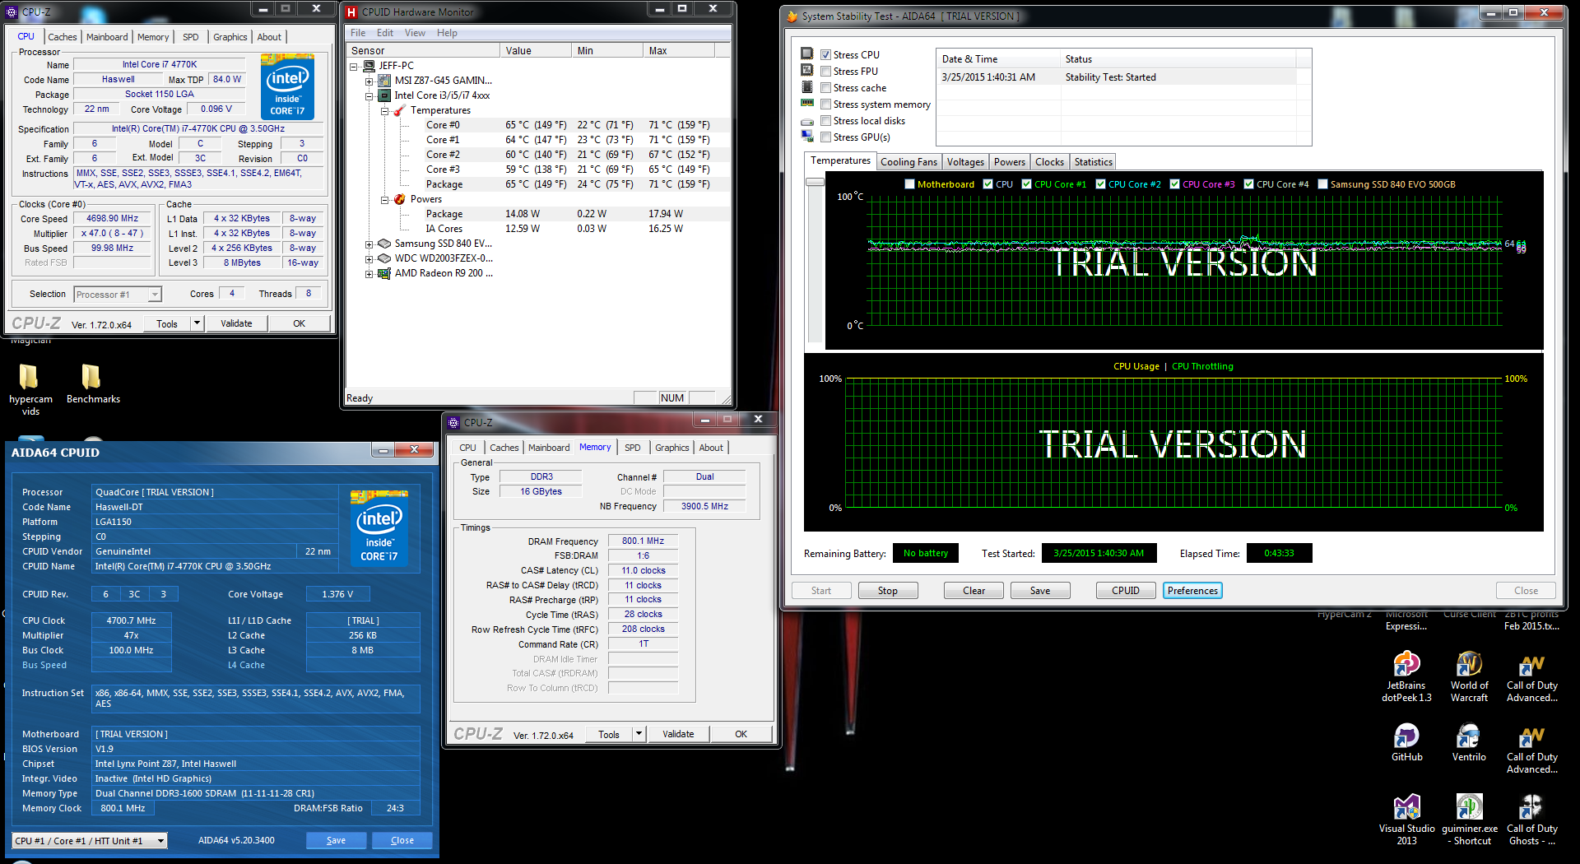
Task: Enable the Stress local disks checkbox
Action: (x=825, y=121)
